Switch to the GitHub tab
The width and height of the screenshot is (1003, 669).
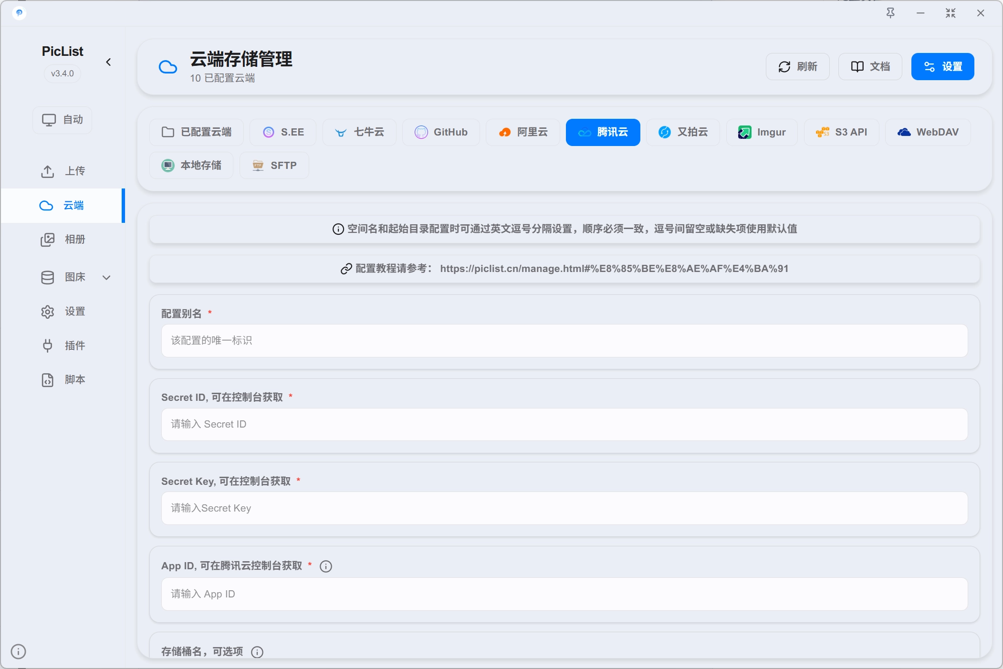(x=441, y=132)
